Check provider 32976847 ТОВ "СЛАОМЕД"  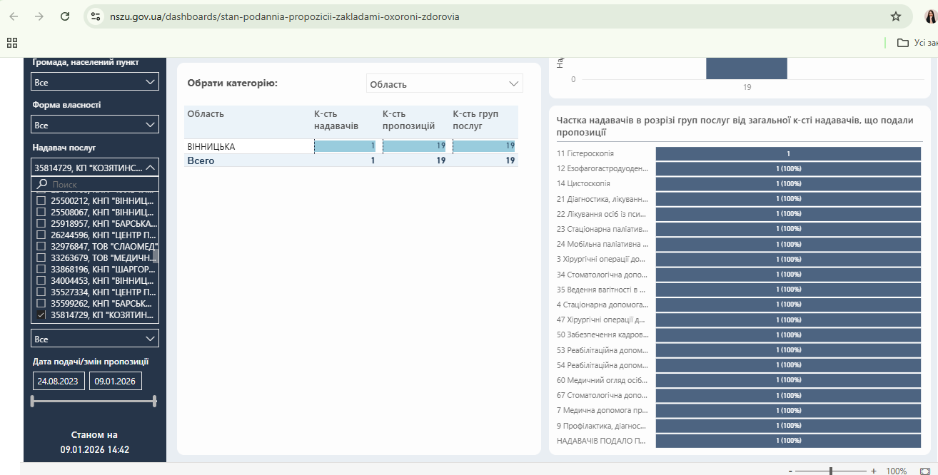41,246
